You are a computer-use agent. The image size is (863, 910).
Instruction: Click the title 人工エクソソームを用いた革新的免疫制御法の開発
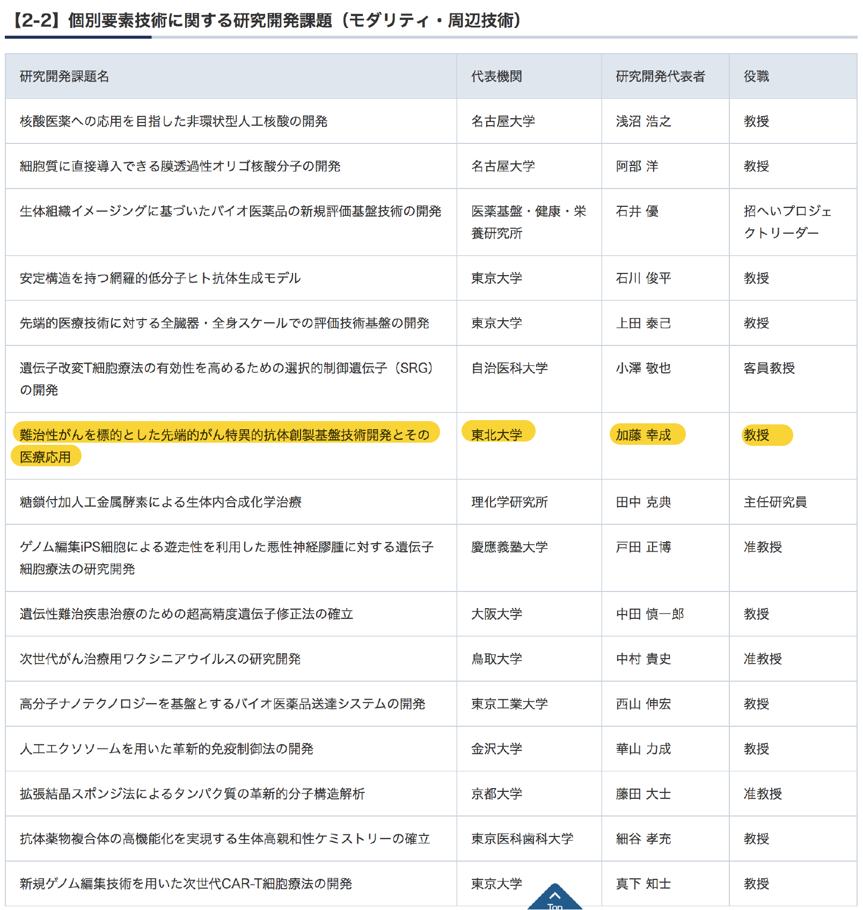[x=166, y=749]
